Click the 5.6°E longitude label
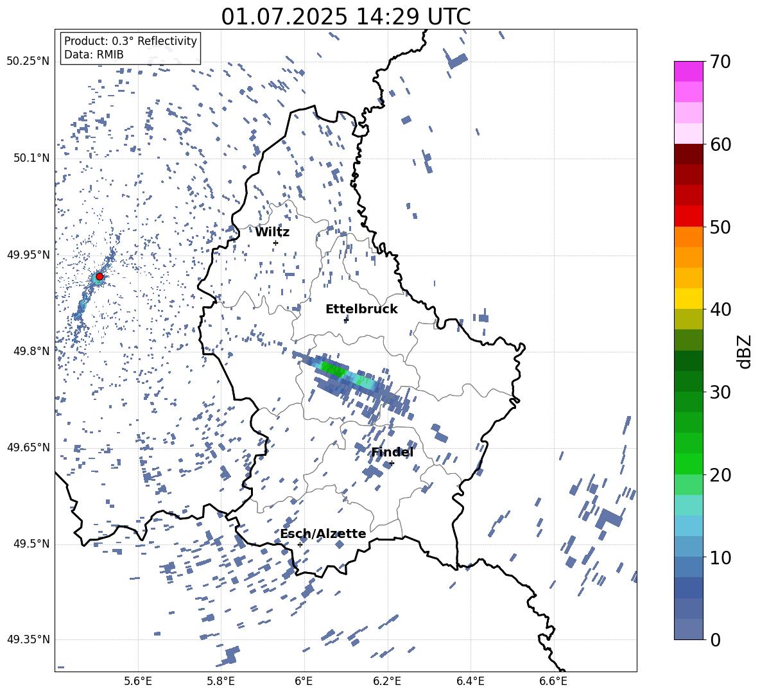The image size is (760, 694). click(138, 681)
